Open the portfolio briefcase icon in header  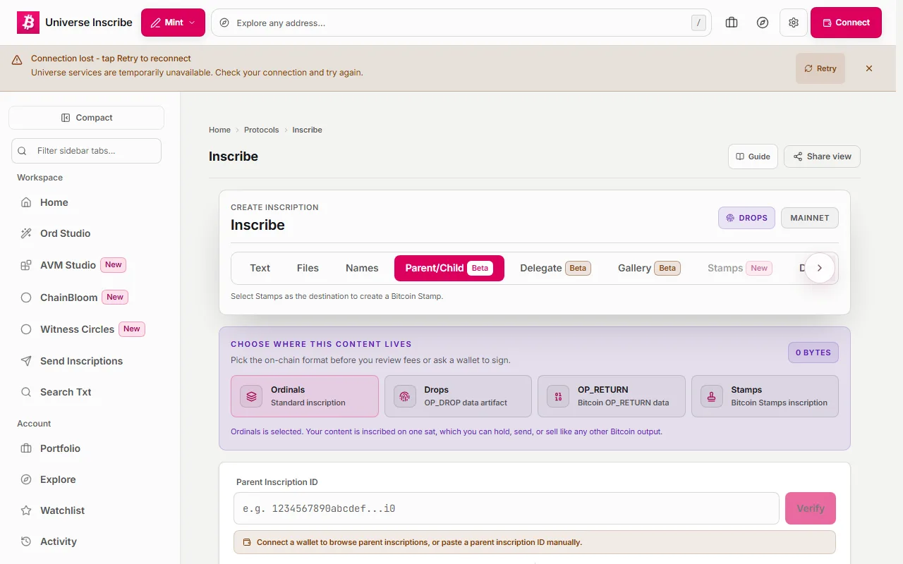click(x=732, y=23)
